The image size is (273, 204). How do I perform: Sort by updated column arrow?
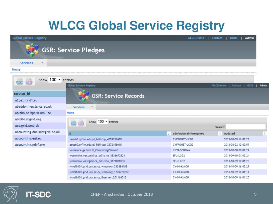264,134
